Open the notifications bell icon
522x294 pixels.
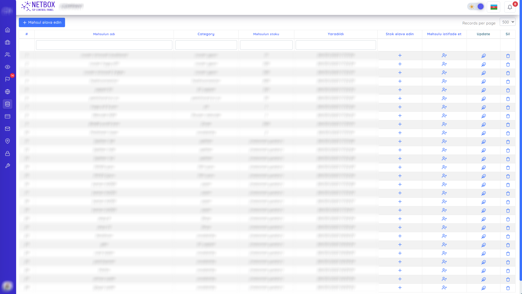click(x=510, y=7)
